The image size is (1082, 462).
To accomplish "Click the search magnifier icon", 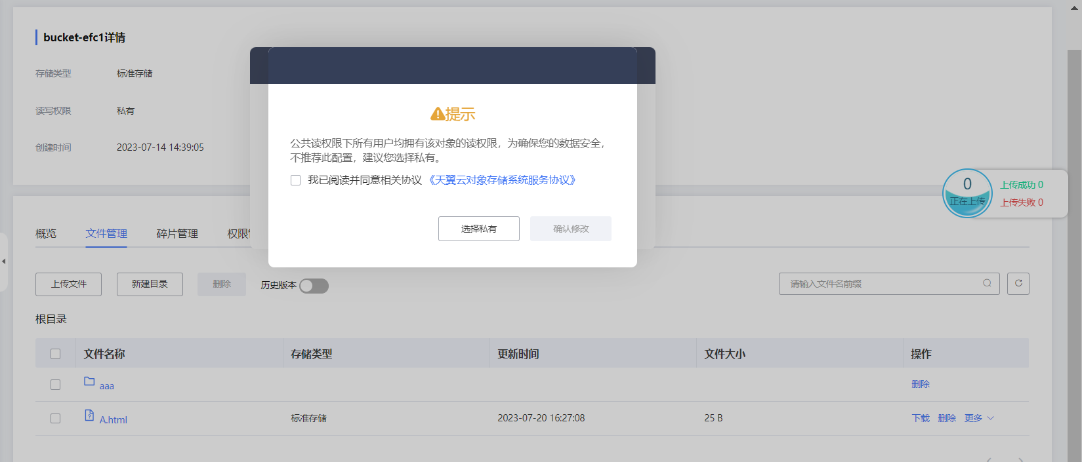I will coord(987,283).
